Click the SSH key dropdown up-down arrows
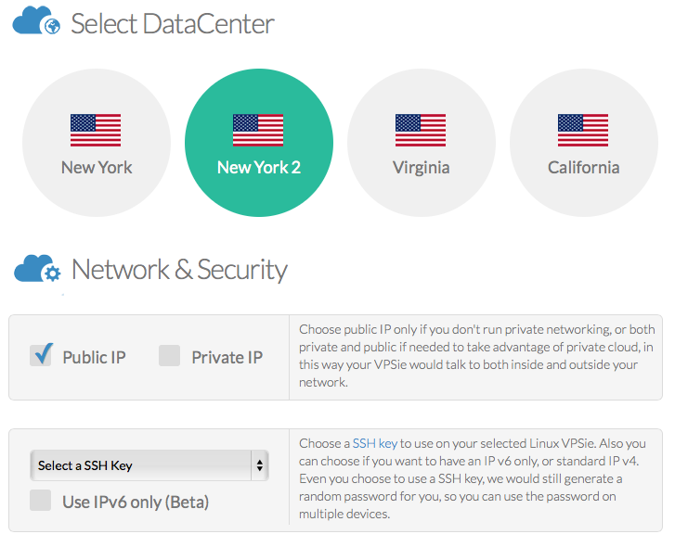This screenshot has width=675, height=547. [260, 465]
